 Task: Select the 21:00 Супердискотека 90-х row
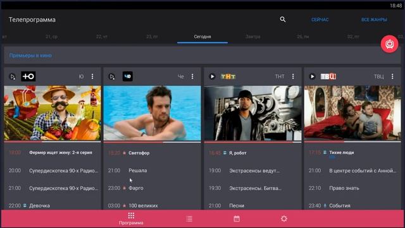[53, 188]
